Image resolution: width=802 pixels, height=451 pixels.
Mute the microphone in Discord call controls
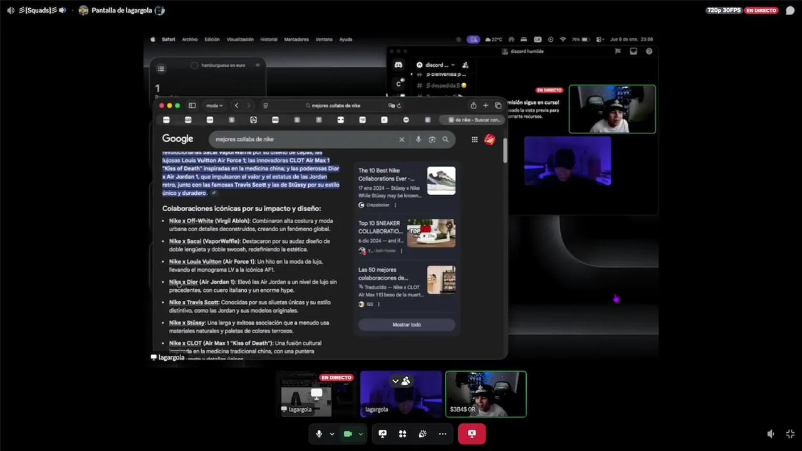pos(319,433)
